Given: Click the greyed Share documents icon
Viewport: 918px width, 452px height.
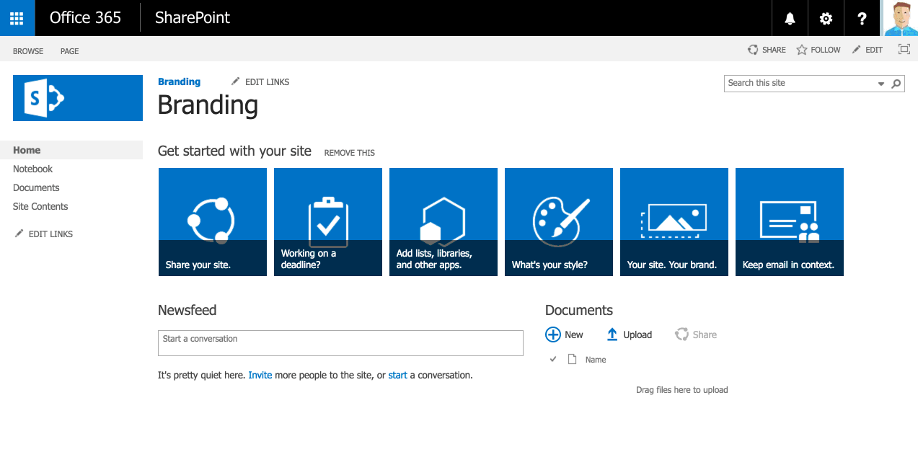Looking at the screenshot, I should pyautogui.click(x=681, y=334).
